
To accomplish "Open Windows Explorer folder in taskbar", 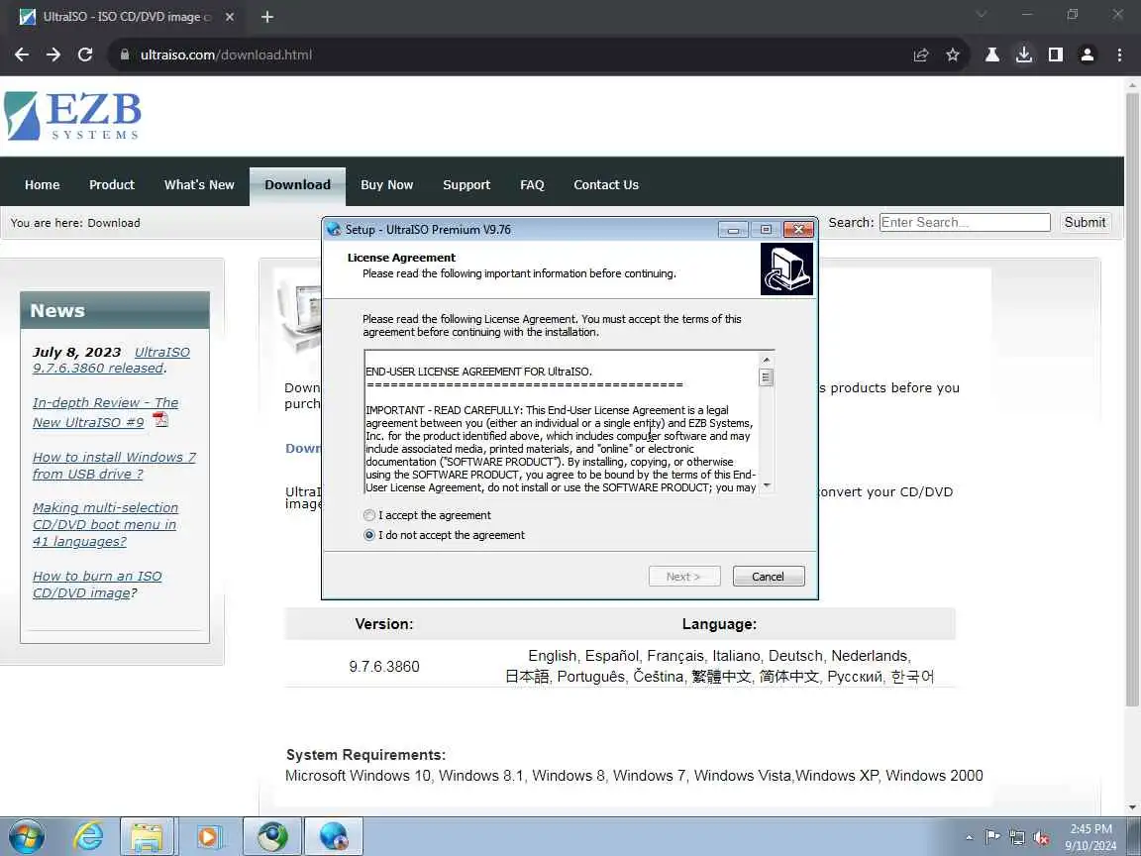I will (147, 836).
